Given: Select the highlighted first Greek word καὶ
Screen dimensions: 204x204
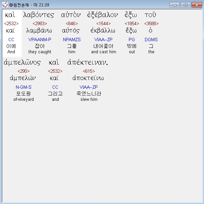Looking at the screenshot, I should pos(10,15).
